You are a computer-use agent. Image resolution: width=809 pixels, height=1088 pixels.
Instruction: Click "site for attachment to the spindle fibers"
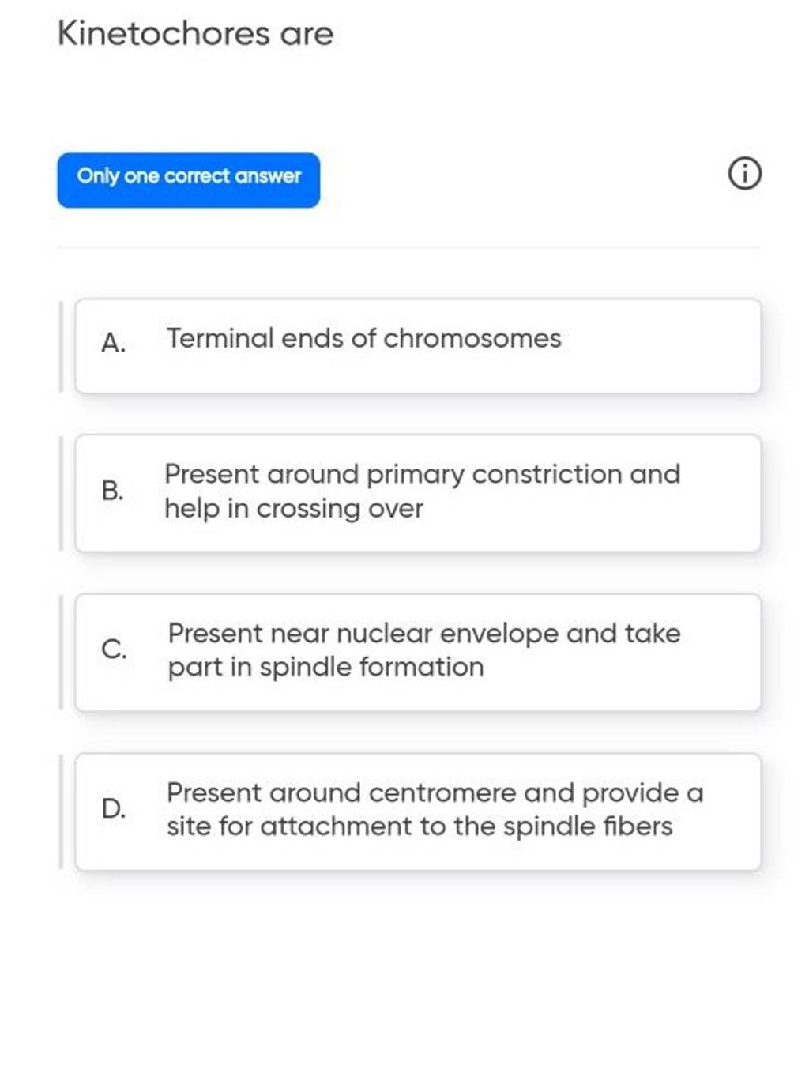[420, 826]
